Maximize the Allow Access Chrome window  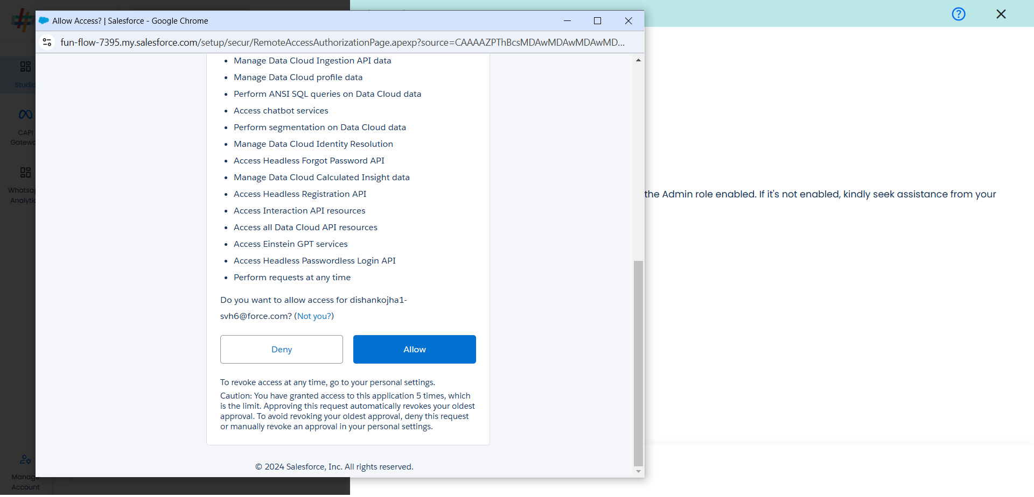coord(597,20)
